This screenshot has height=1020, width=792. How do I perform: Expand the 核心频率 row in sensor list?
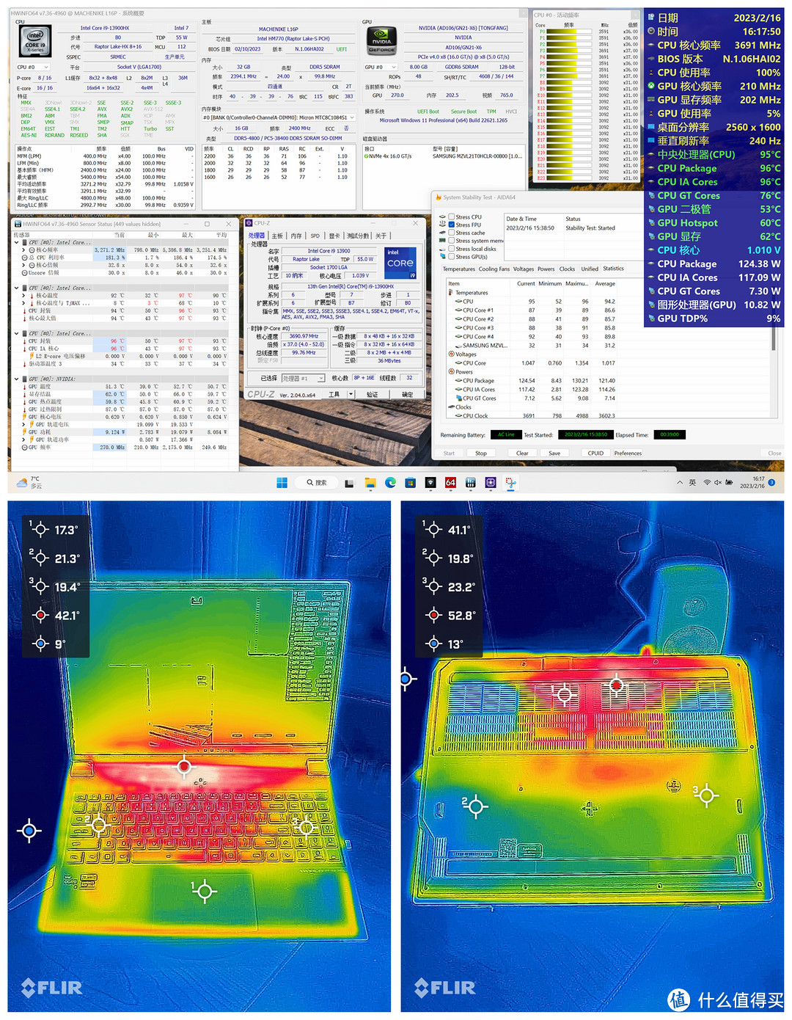23,250
